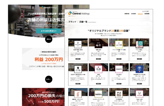Click the black しかし… circle
This screenshot has height=106, width=164.
[x=49, y=79]
